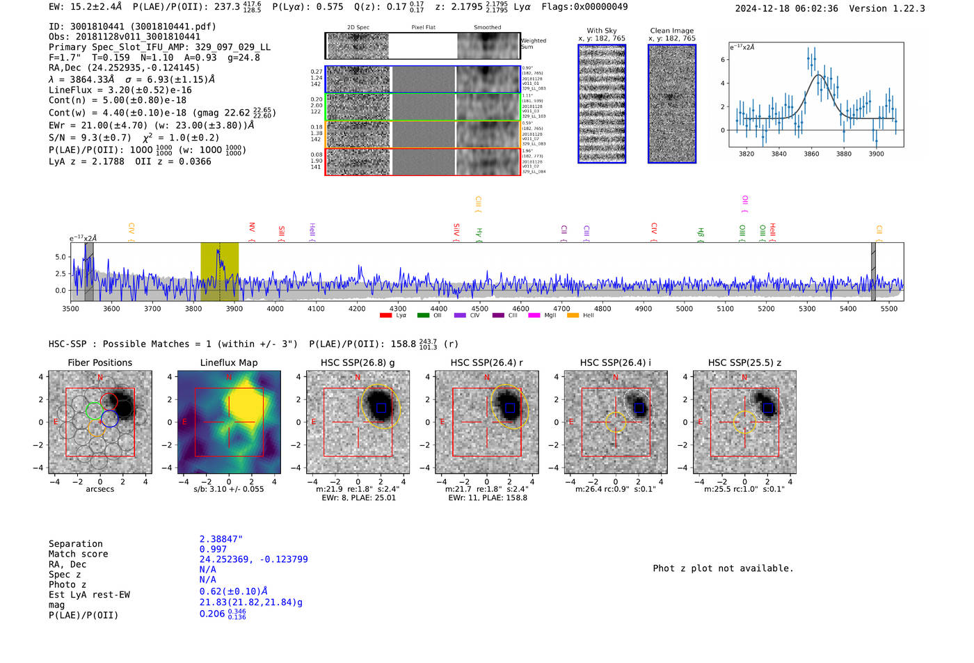974x663 pixels.
Task: Click the EW: 15.2±2.4Å header value
Action: [x=85, y=7]
